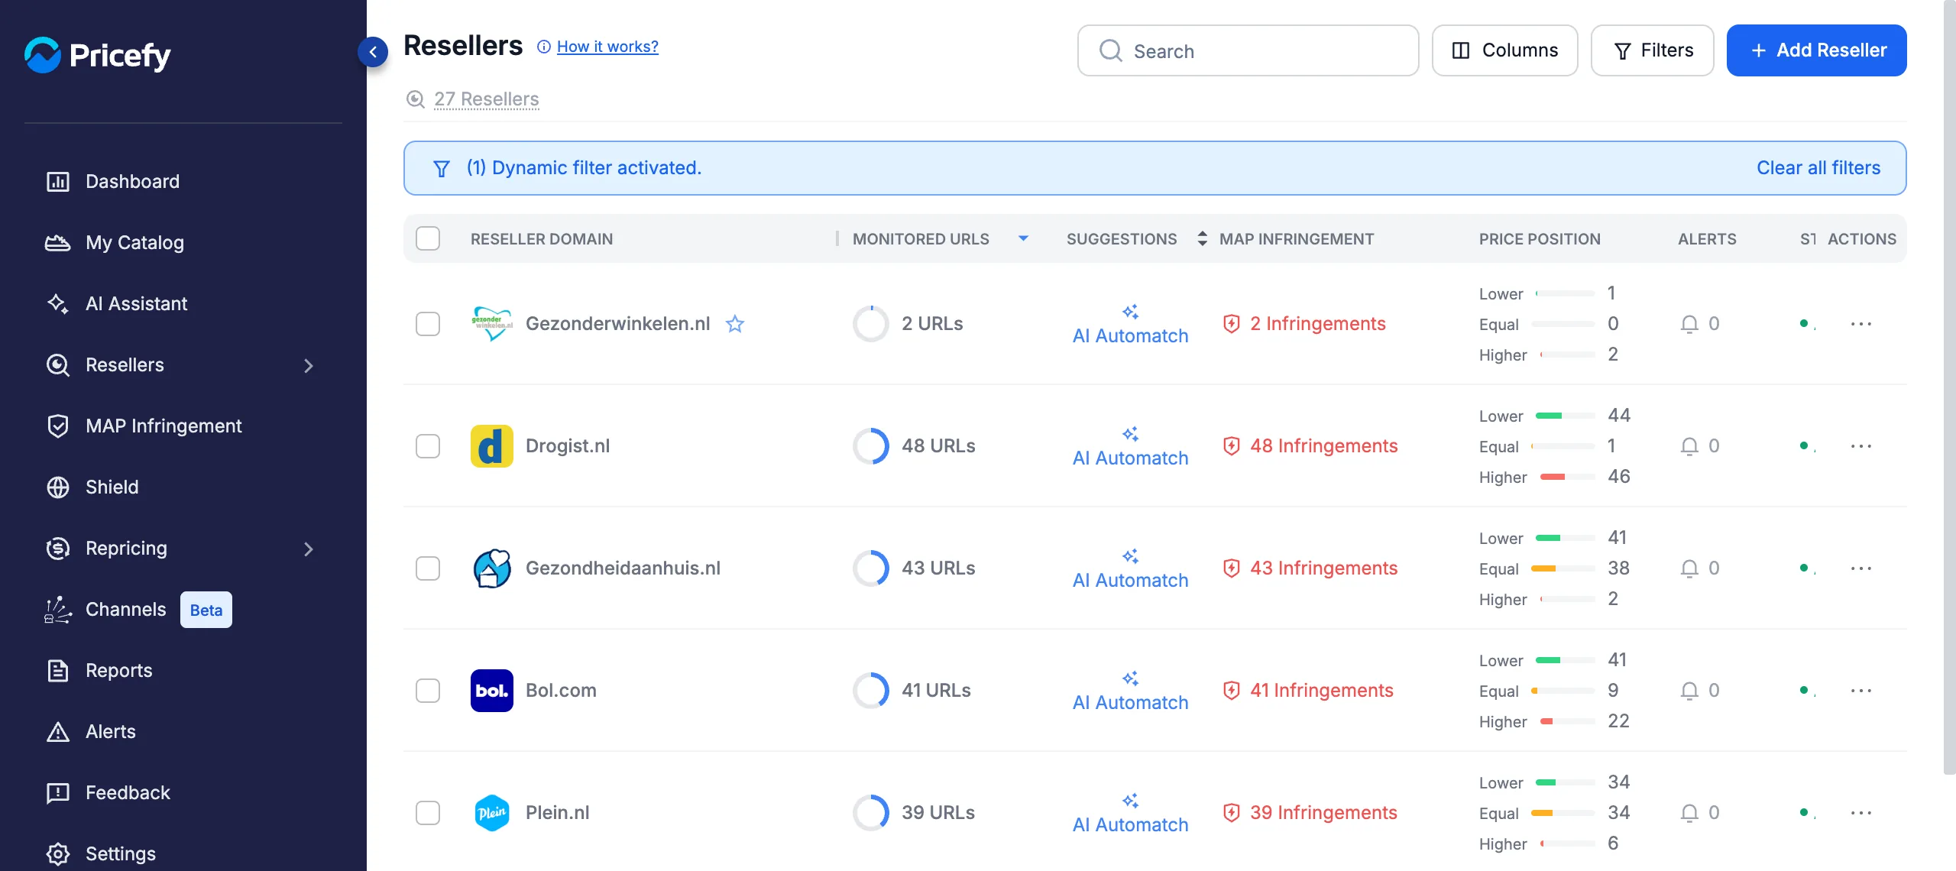Screen dimensions: 1956x871
Task: Open the three-dot actions menu for Plein.nl
Action: [1861, 813]
